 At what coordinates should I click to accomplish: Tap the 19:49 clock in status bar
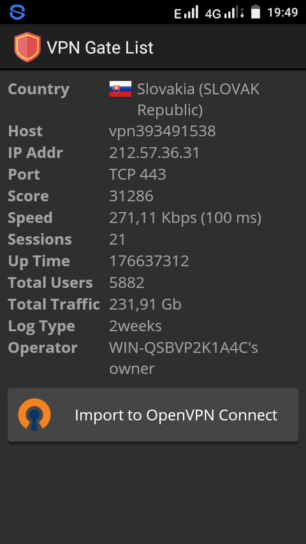coord(282,13)
